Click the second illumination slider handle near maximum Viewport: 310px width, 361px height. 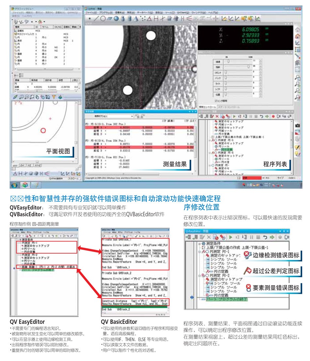(249, 67)
